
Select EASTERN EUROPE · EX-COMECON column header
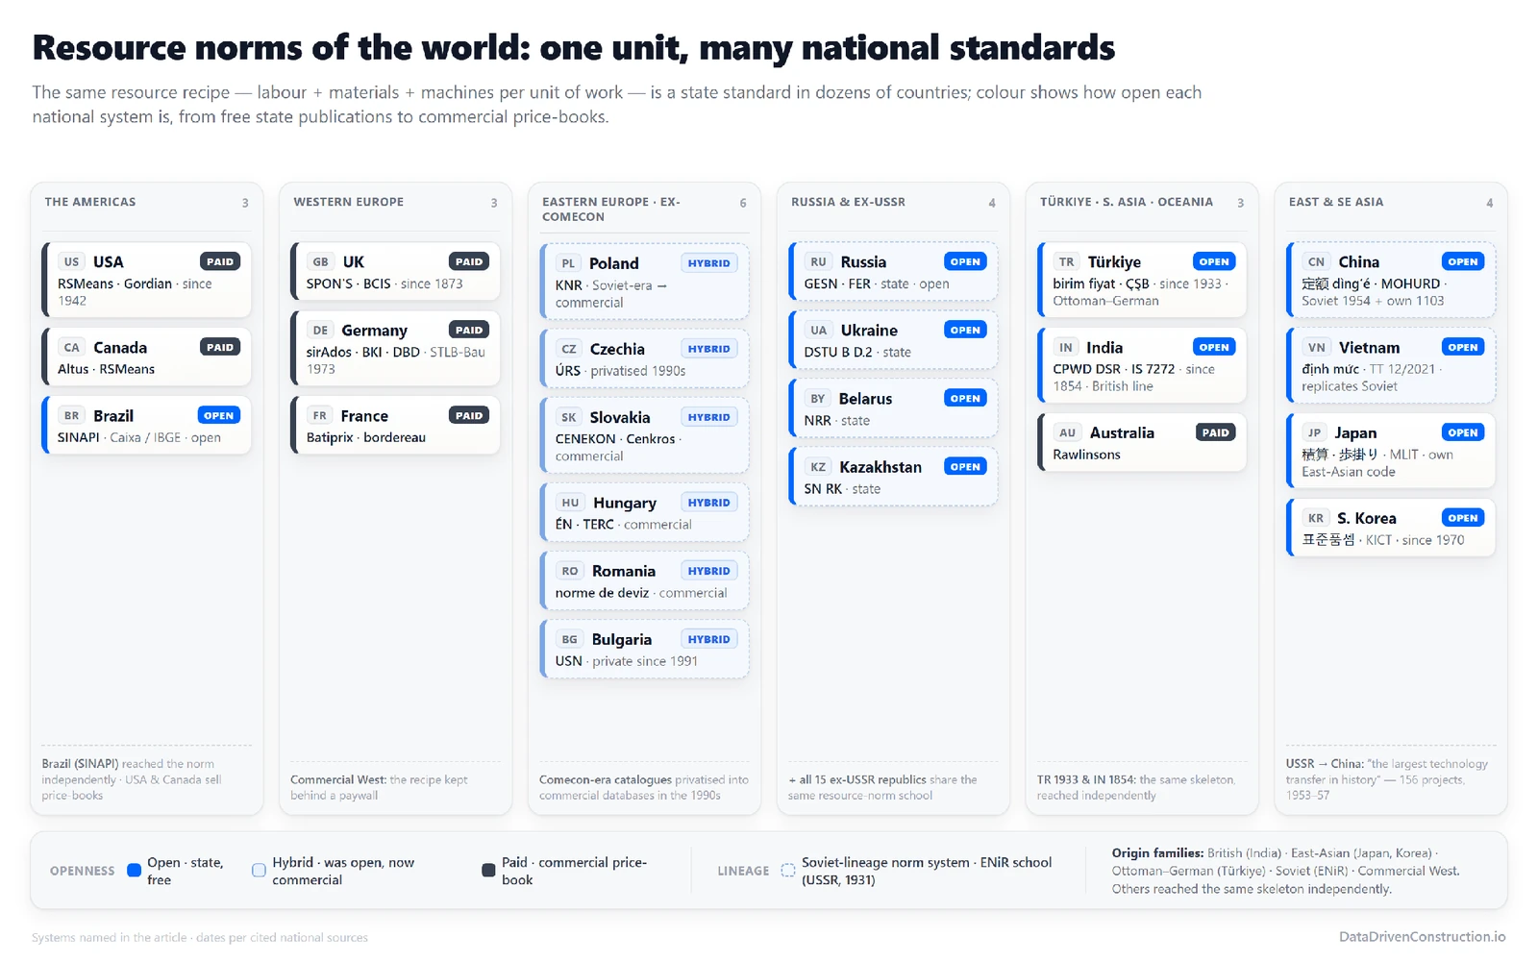610,209
